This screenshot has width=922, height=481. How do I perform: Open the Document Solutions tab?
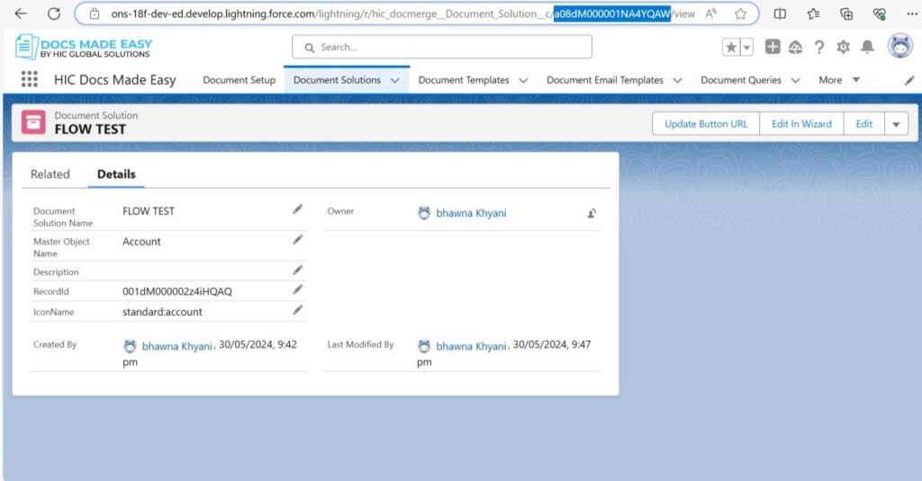(x=337, y=80)
